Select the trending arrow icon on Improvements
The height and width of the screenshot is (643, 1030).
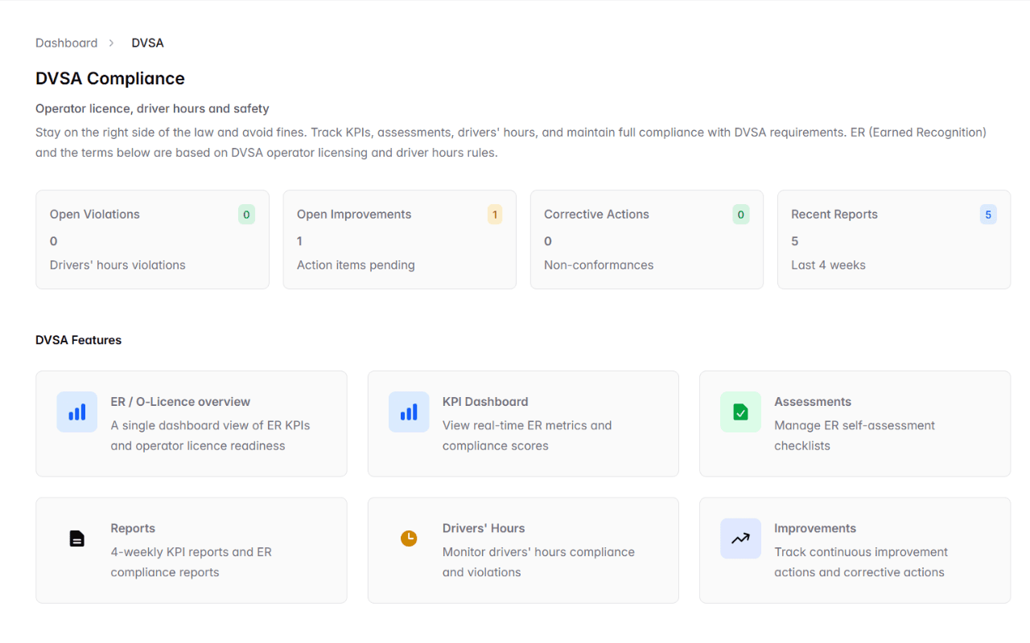coord(740,538)
